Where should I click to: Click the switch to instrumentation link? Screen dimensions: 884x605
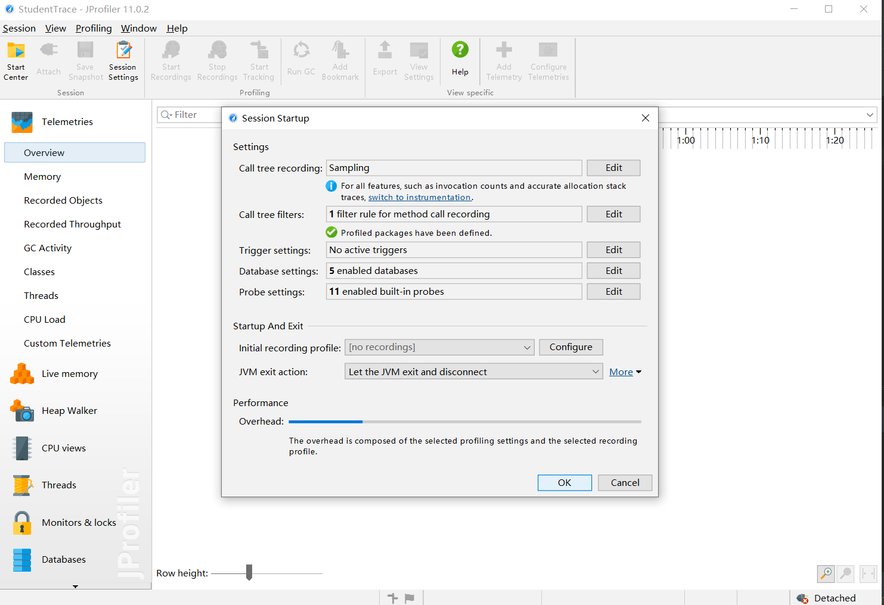[420, 198]
